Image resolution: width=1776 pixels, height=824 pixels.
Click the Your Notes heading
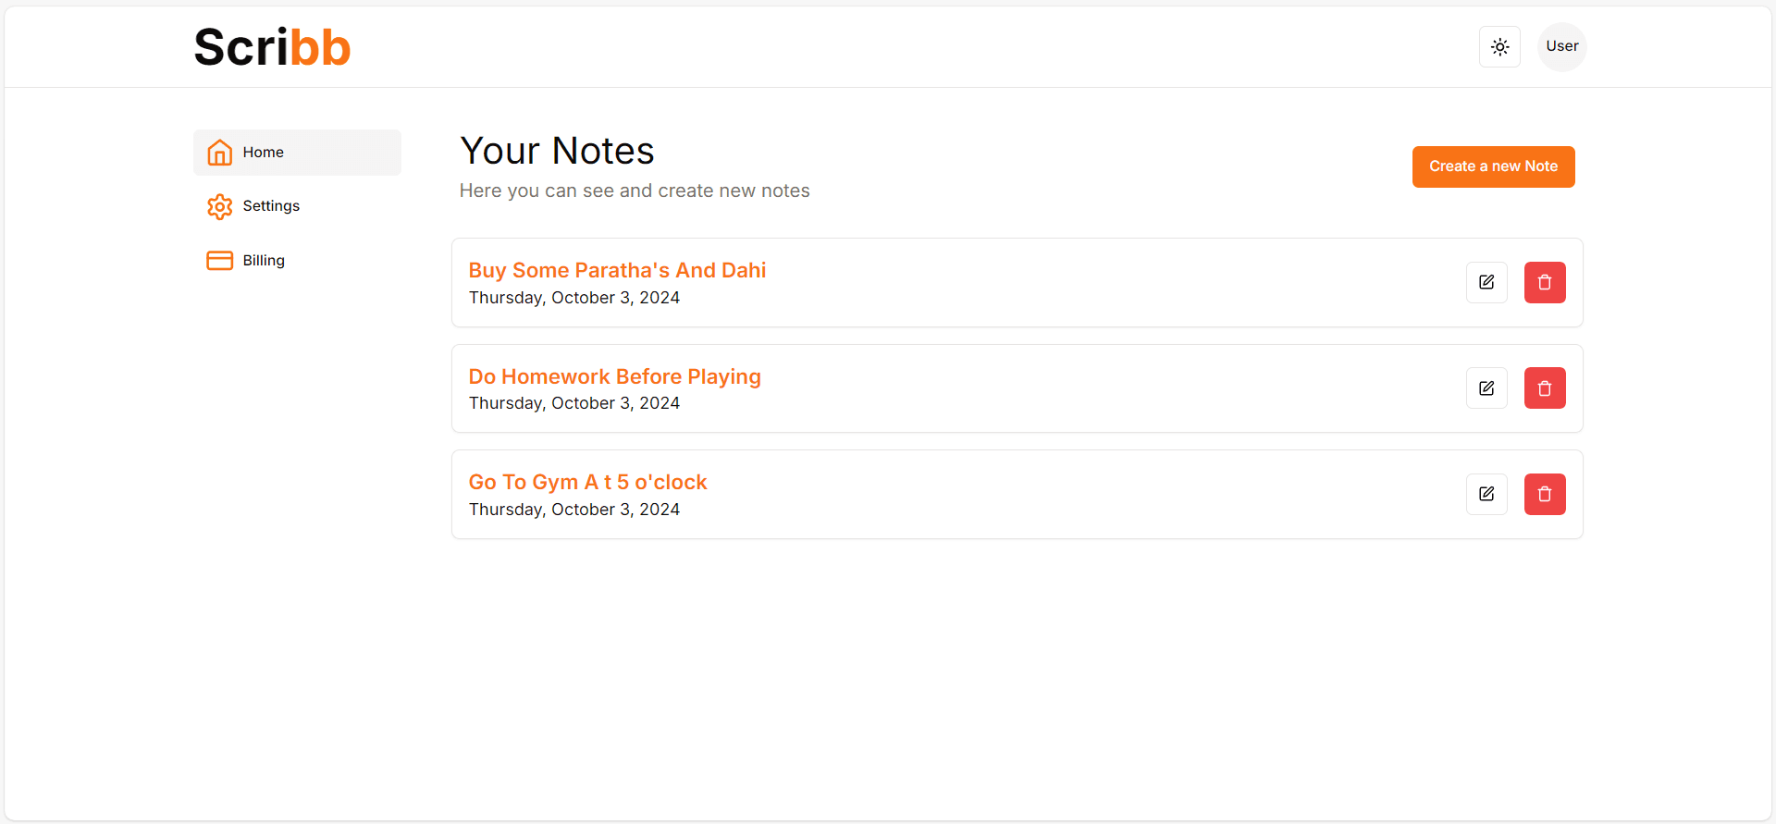557,151
